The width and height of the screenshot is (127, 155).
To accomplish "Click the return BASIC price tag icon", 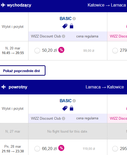I will (65, 108).
